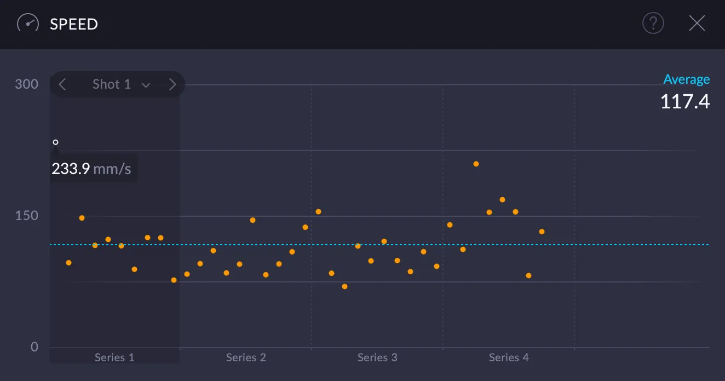Click the 117.4 average value
This screenshot has height=381, width=725.
(x=684, y=101)
